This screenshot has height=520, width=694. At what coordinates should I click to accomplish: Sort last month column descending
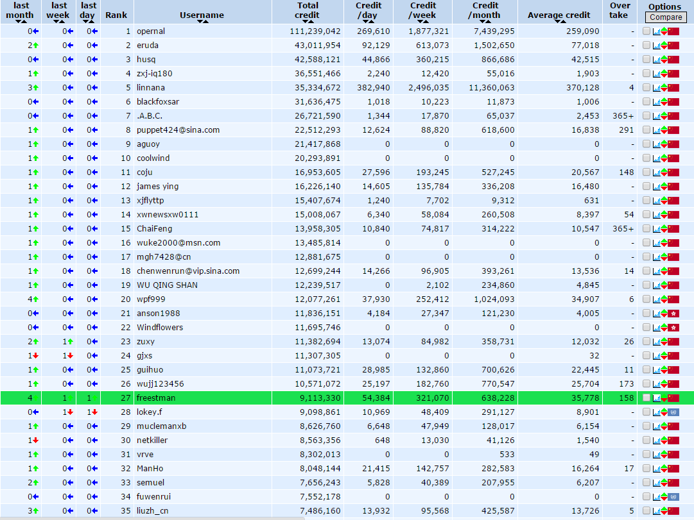click(x=17, y=22)
